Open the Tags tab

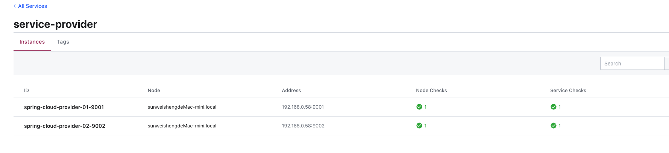click(63, 42)
